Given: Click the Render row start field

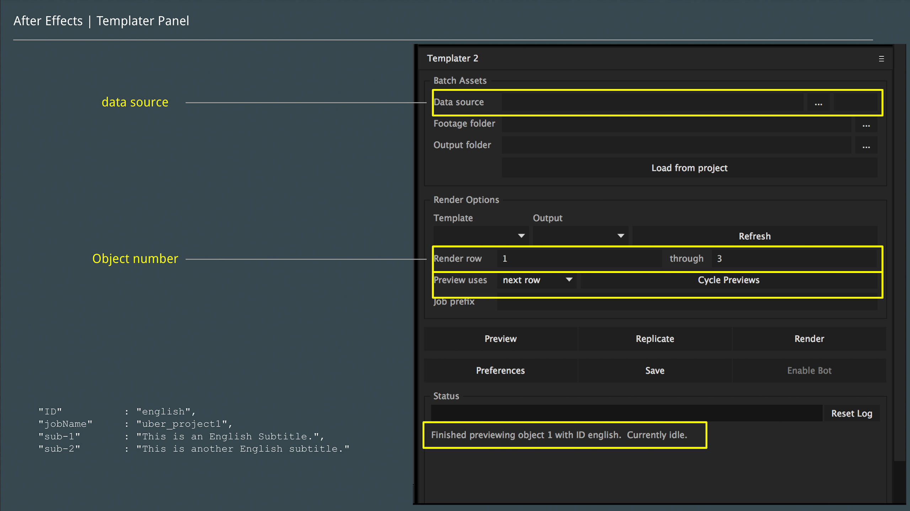Looking at the screenshot, I should pos(579,258).
